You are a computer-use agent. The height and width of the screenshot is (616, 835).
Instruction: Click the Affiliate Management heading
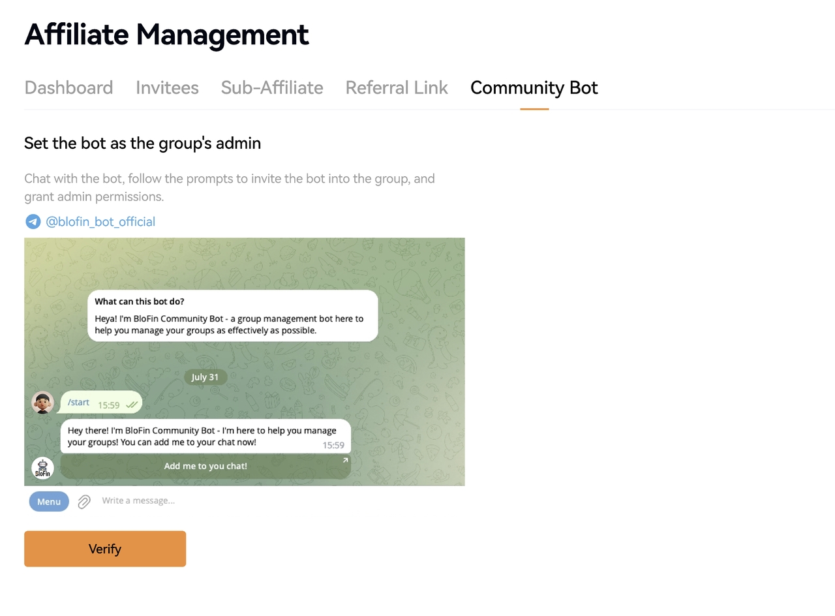point(166,34)
